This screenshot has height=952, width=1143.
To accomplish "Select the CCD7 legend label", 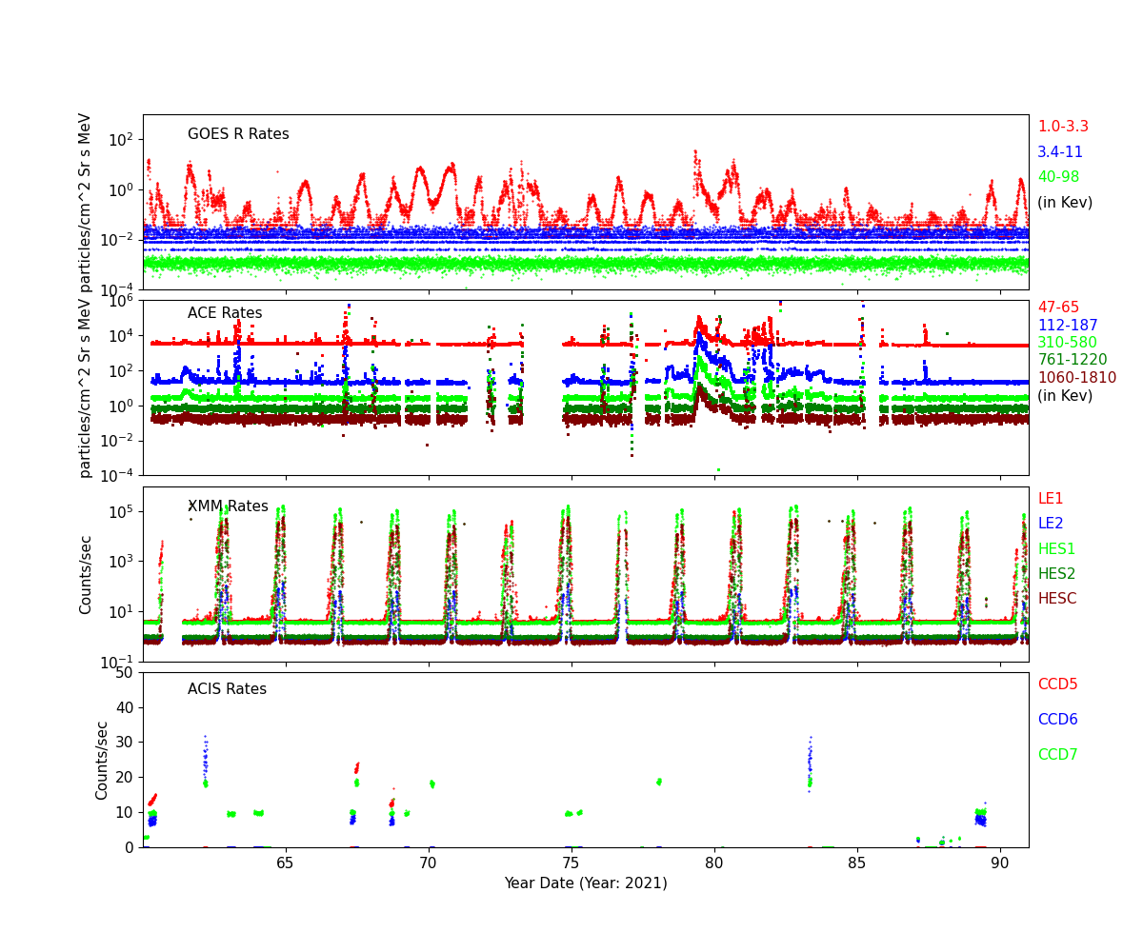I will click(x=1057, y=755).
